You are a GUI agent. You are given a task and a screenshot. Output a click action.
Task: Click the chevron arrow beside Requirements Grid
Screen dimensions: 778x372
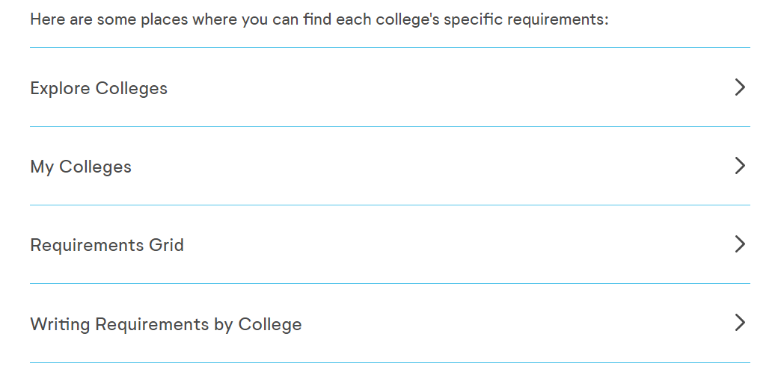click(740, 244)
